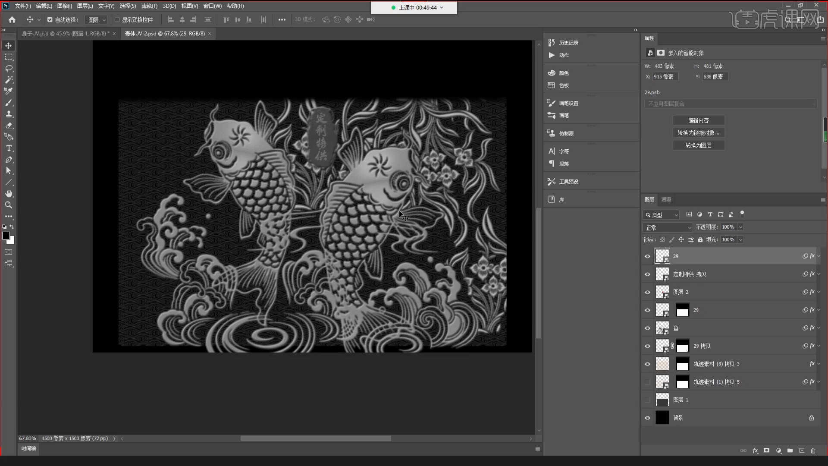Open the 文件(F) menu
Screen dimensions: 828x466
23,6
